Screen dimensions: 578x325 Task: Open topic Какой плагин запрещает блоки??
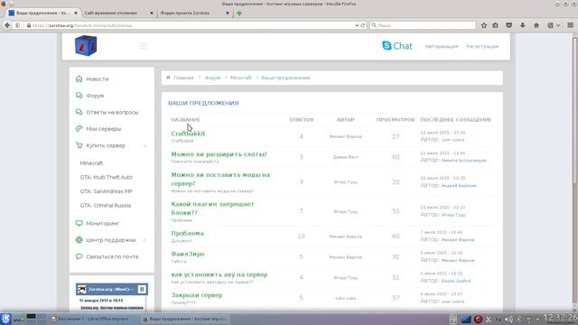point(212,209)
